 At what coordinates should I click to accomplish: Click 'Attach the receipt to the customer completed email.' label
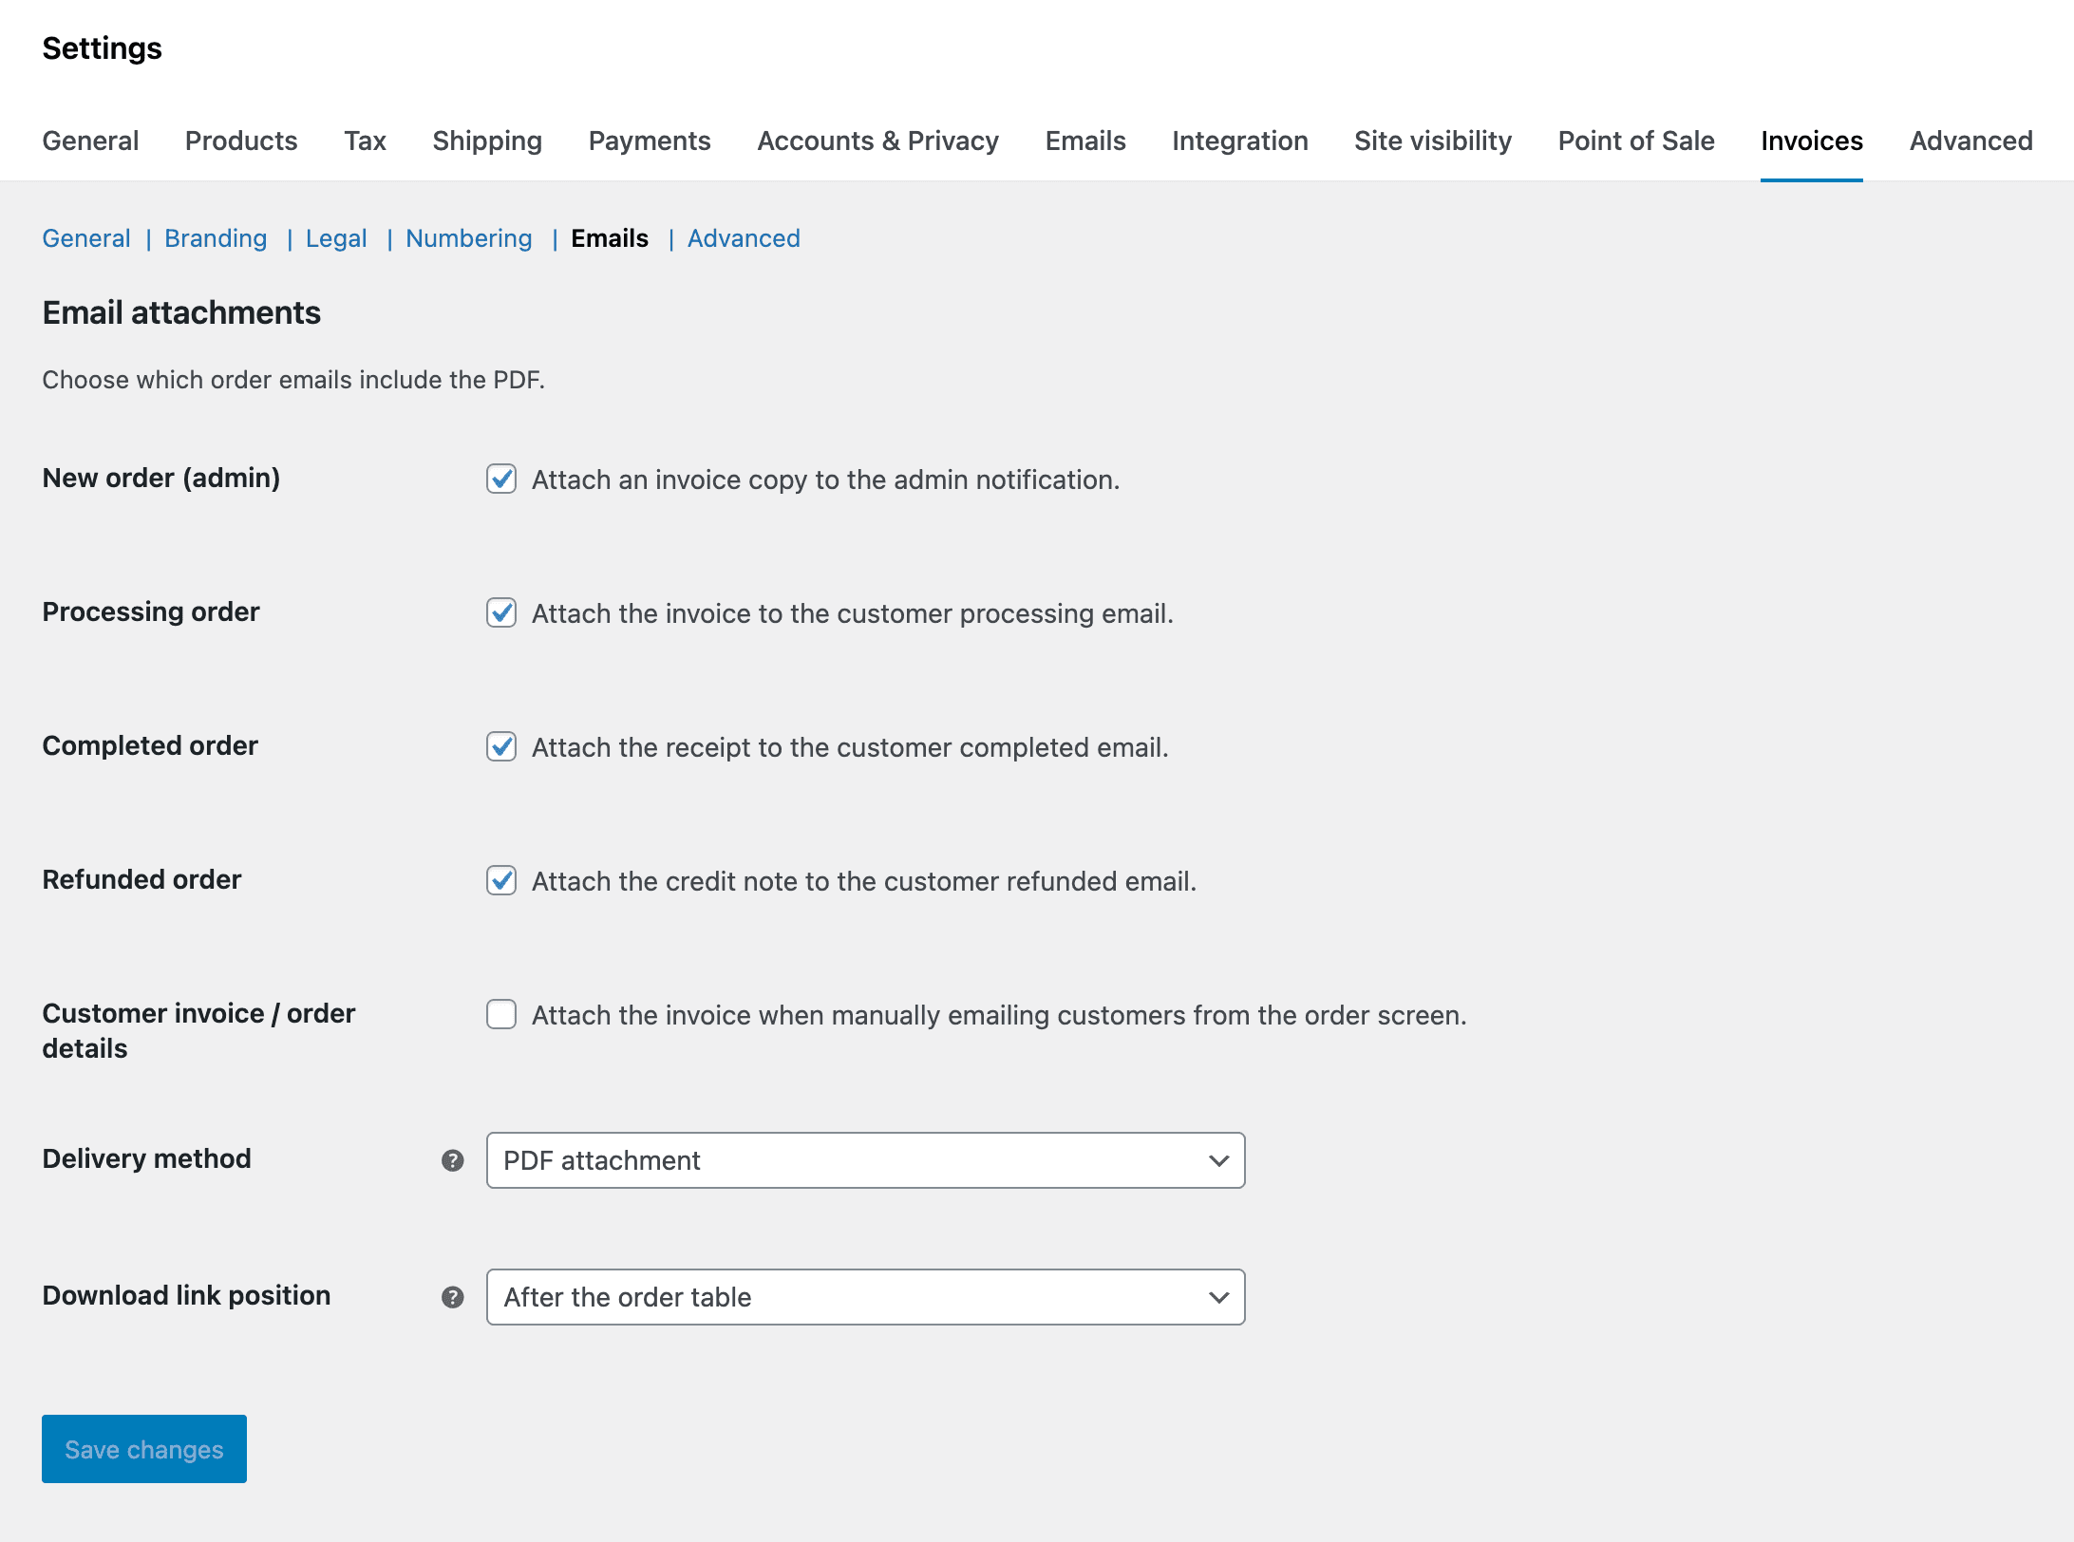pos(850,747)
